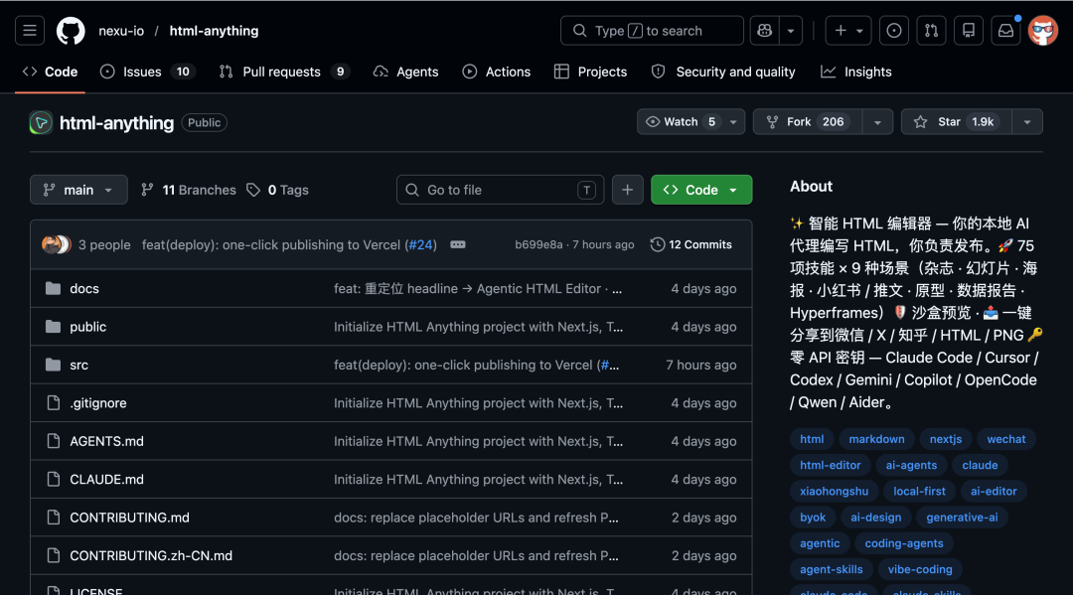Expand the Watch options dropdown arrow
This screenshot has width=1073, height=595.
pos(733,122)
